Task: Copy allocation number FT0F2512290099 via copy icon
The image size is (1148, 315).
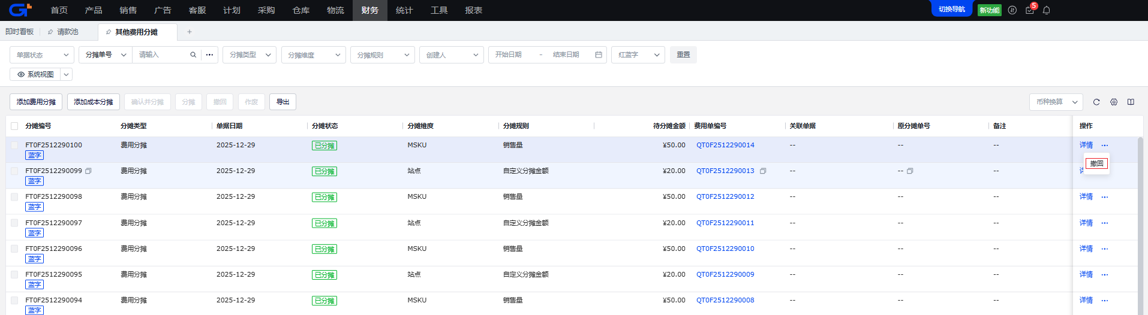Action: pyautogui.click(x=88, y=171)
